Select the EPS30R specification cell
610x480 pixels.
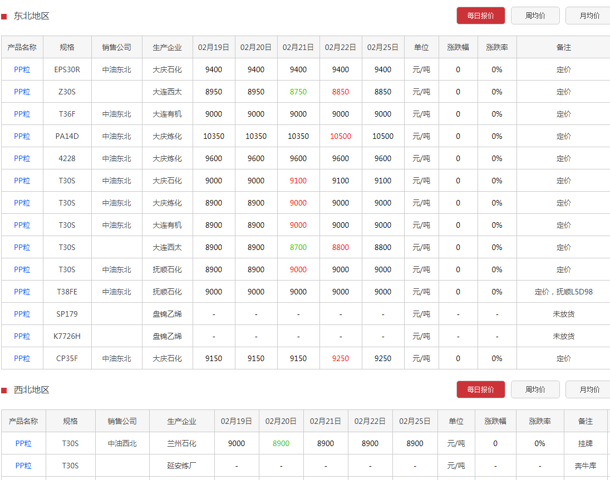67,69
